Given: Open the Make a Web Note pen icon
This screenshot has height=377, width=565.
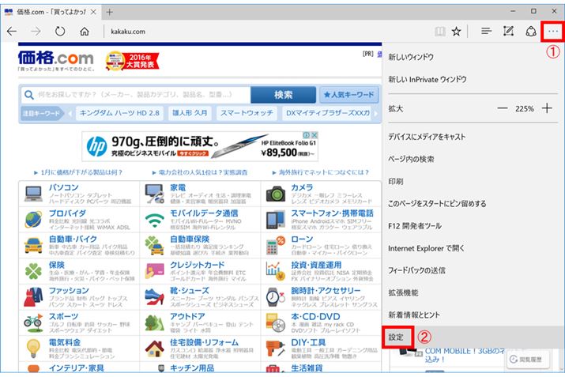Looking at the screenshot, I should click(508, 32).
